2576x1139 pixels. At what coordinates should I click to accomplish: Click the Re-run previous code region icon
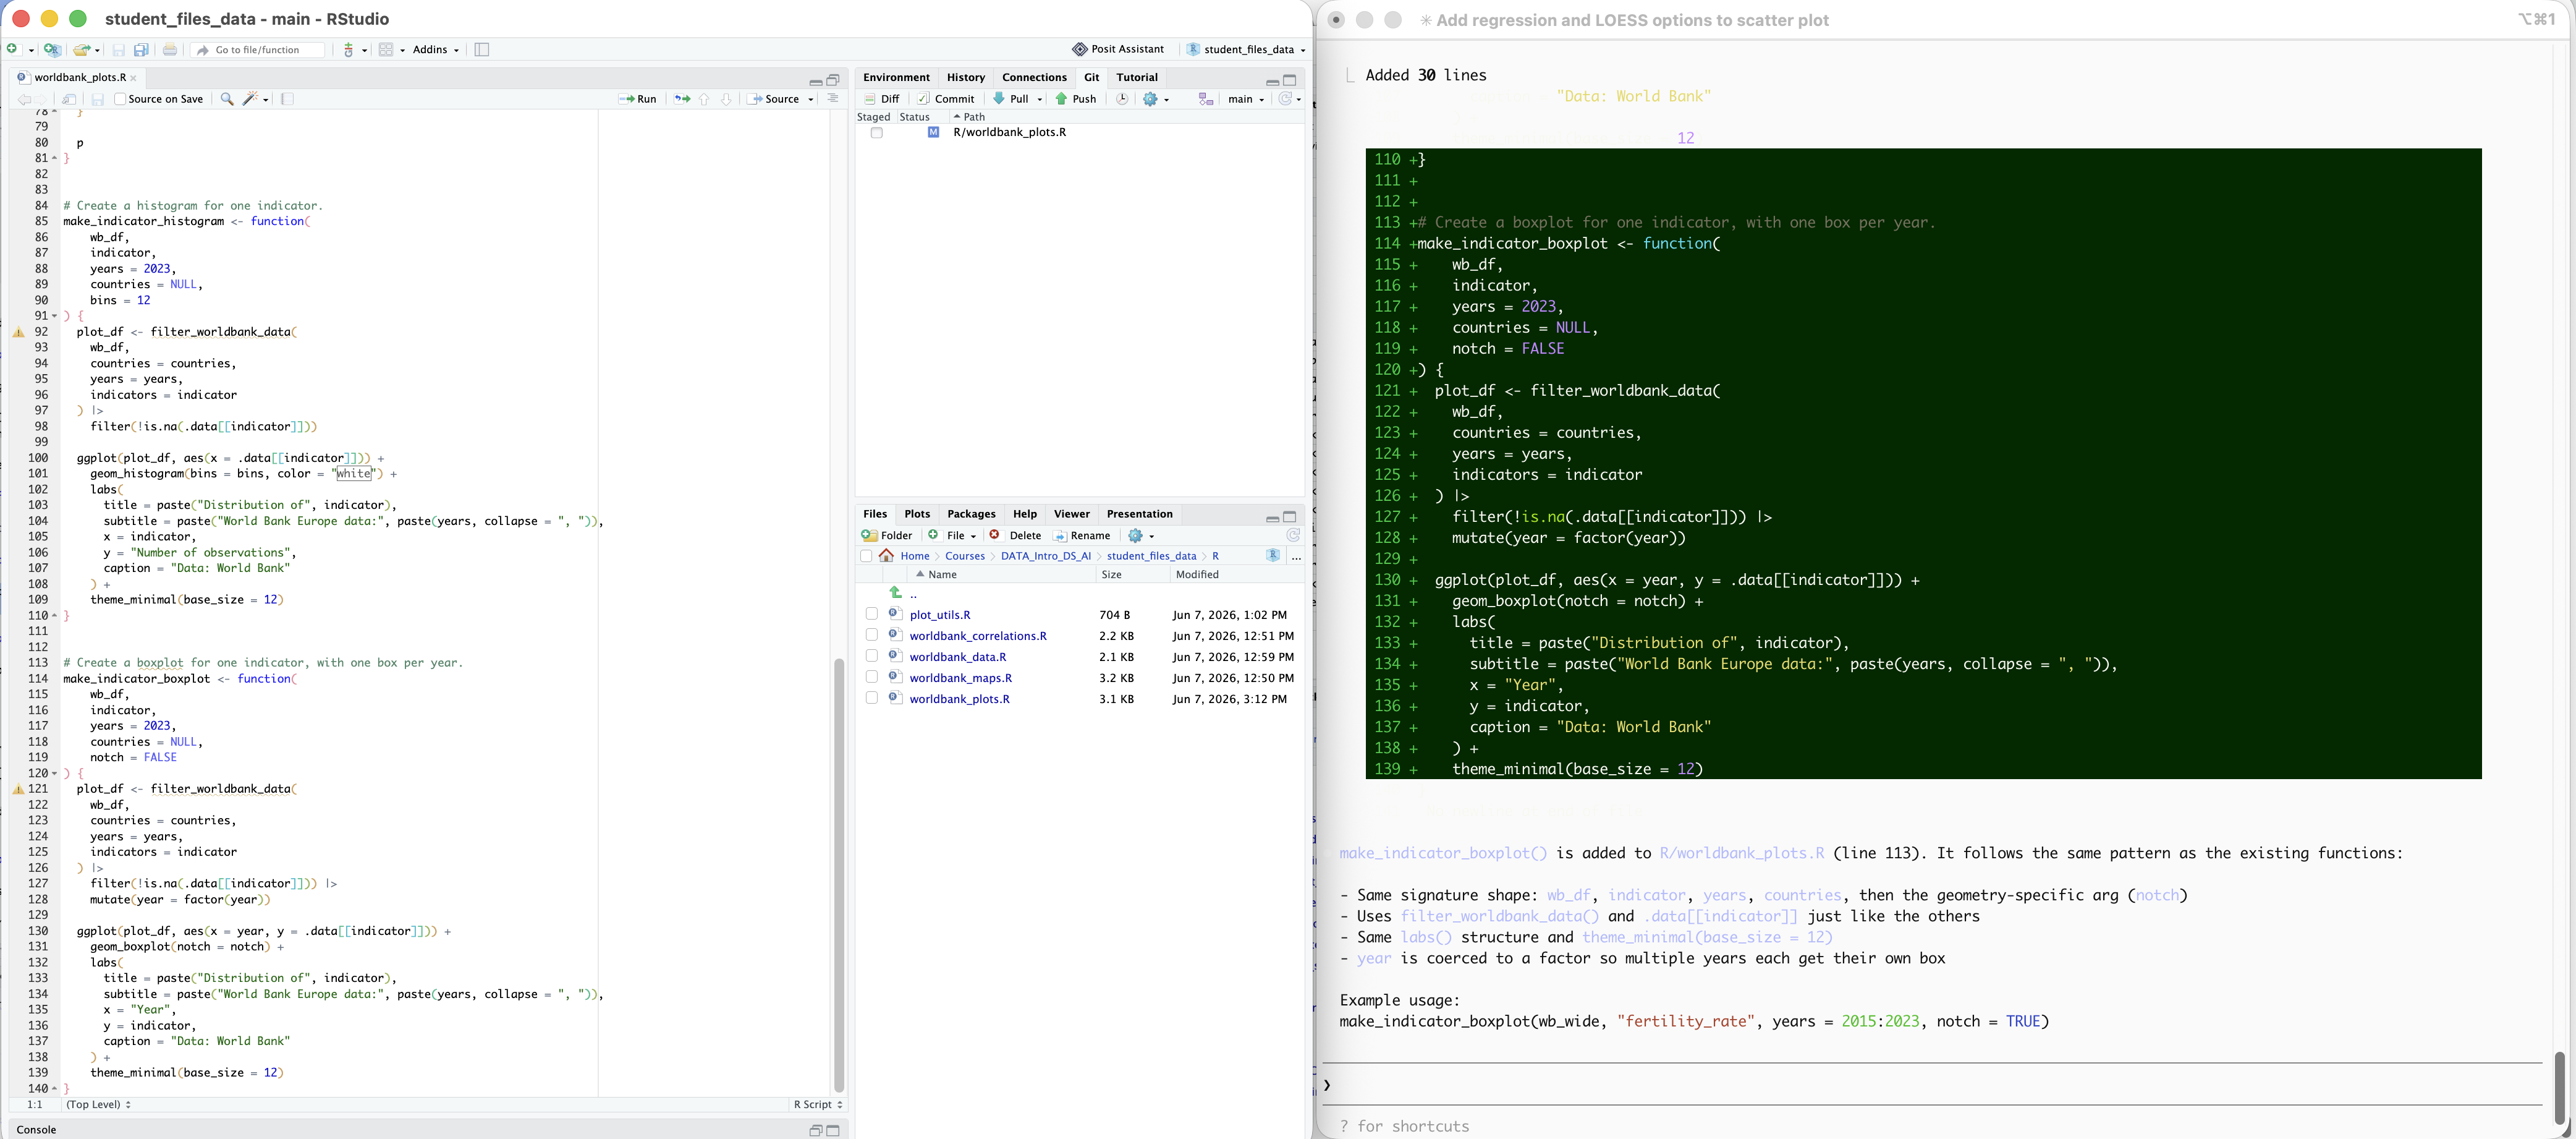(x=682, y=99)
